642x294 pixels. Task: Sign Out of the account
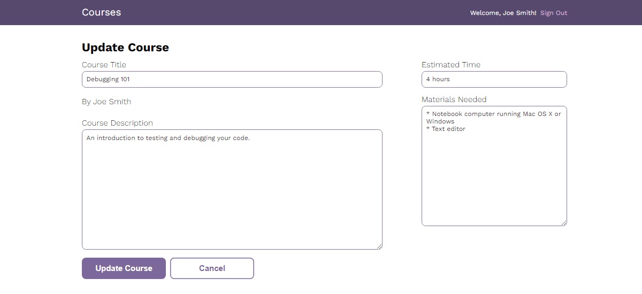pyautogui.click(x=554, y=13)
